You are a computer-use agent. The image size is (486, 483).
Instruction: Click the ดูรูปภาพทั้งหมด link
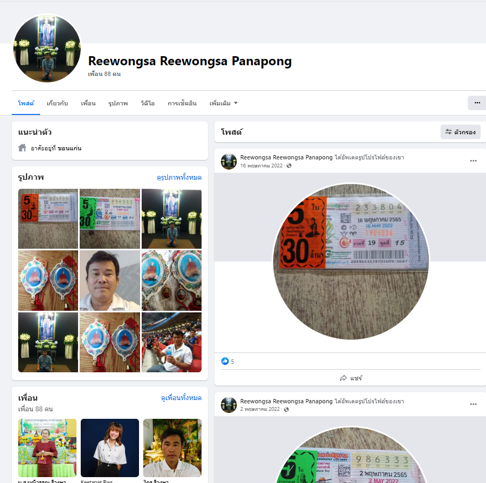[x=179, y=178]
